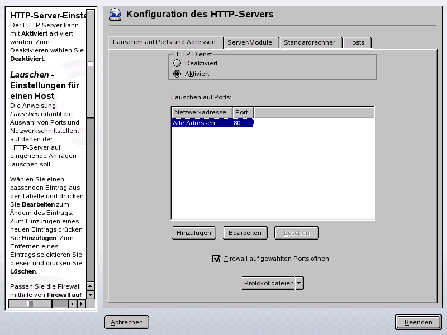The width and height of the screenshot is (447, 335).
Task: Open the Protokolldateien dropdown menu
Action: pyautogui.click(x=268, y=283)
